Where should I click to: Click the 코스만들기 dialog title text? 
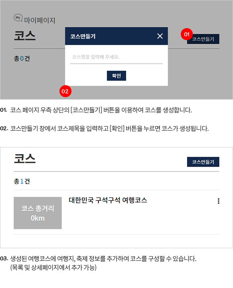click(83, 37)
